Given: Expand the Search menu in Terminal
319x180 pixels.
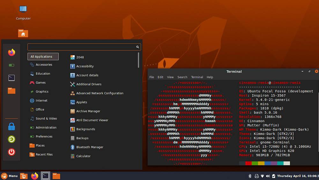Looking at the screenshot, I should 182,77.
